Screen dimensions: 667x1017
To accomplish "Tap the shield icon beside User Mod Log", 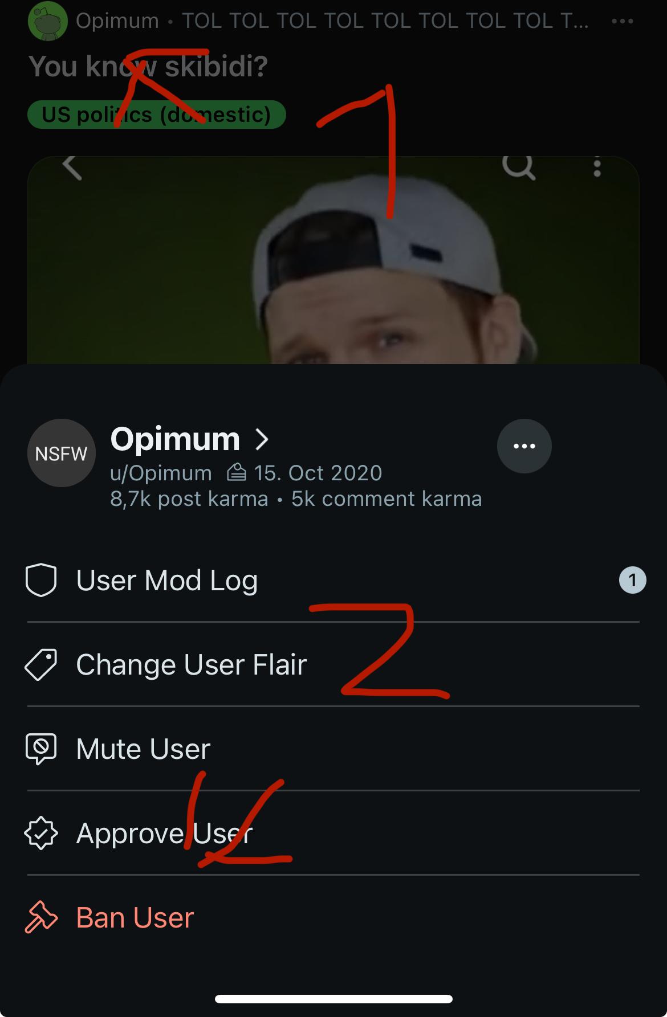I will coord(41,581).
